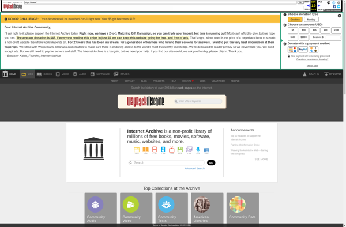Click Maybe later link
This screenshot has width=346, height=227.
click(312, 66)
